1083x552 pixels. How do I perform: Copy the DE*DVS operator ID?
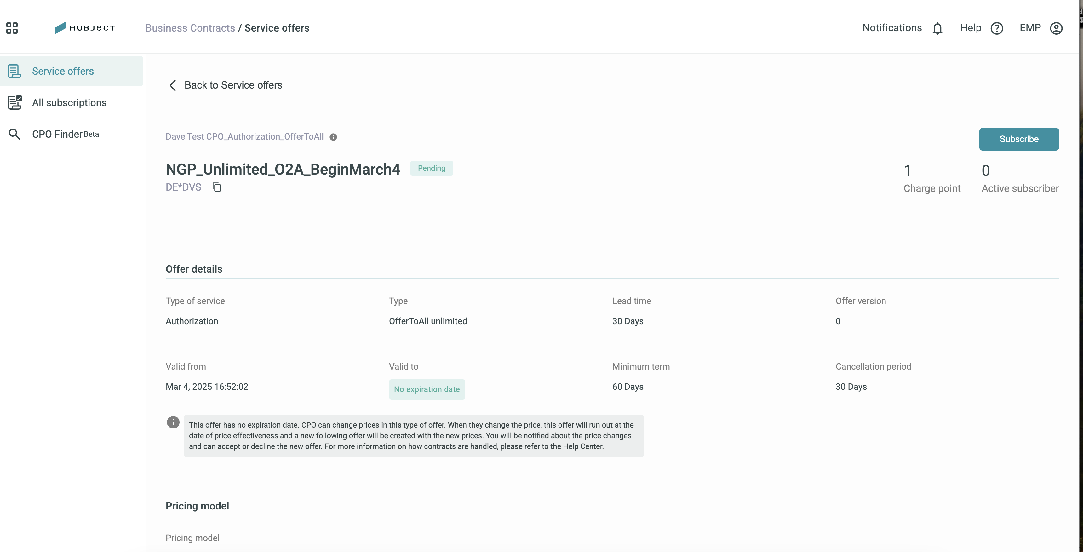216,187
